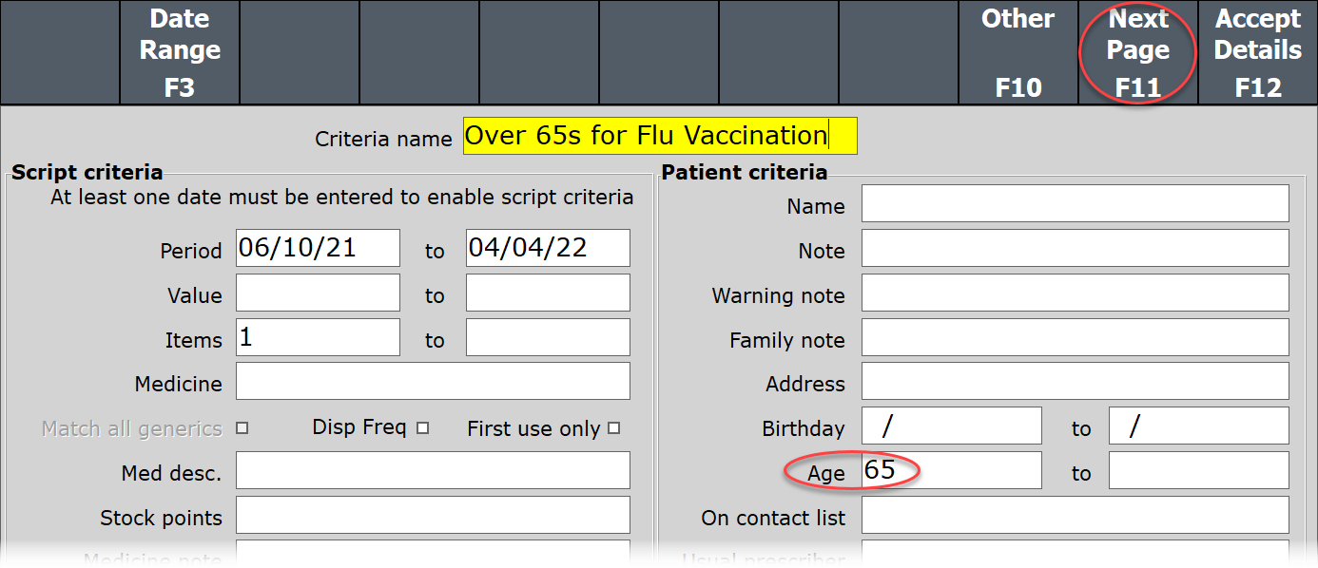This screenshot has height=568, width=1318.
Task: Toggle the Disp Freq checkbox
Action: [422, 428]
